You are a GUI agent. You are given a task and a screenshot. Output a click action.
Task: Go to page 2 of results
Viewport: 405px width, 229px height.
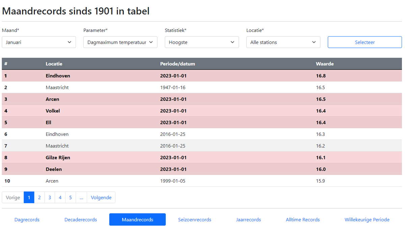point(39,197)
